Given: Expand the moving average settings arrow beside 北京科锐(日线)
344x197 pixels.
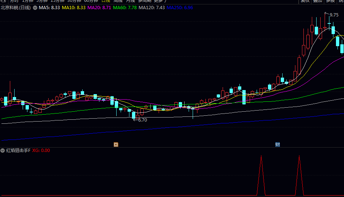Looking at the screenshot, I should click(35, 8).
